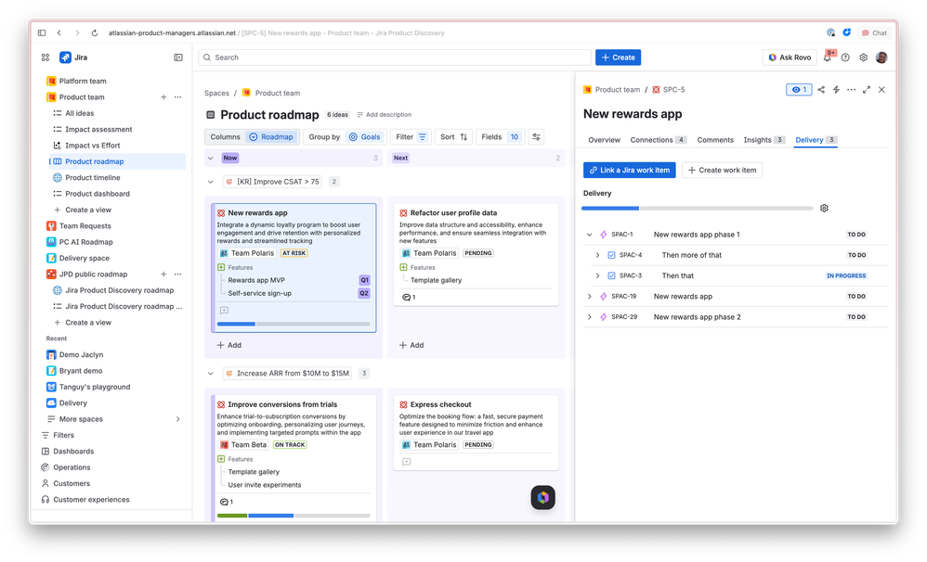The height and width of the screenshot is (562, 927).
Task: Open the browser Chat button
Action: pos(874,33)
